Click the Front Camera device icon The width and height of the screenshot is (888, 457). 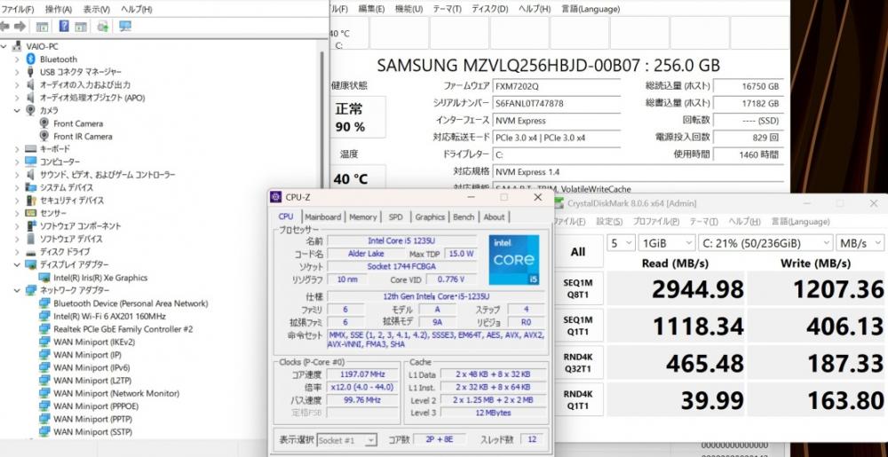(x=44, y=122)
